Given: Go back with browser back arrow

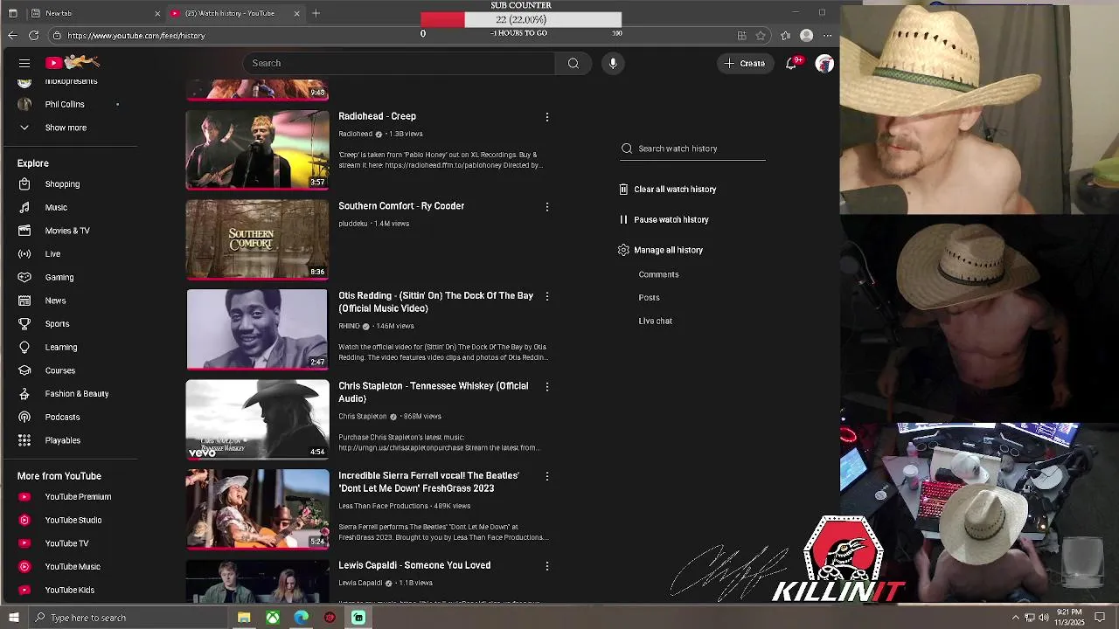Looking at the screenshot, I should click(12, 36).
